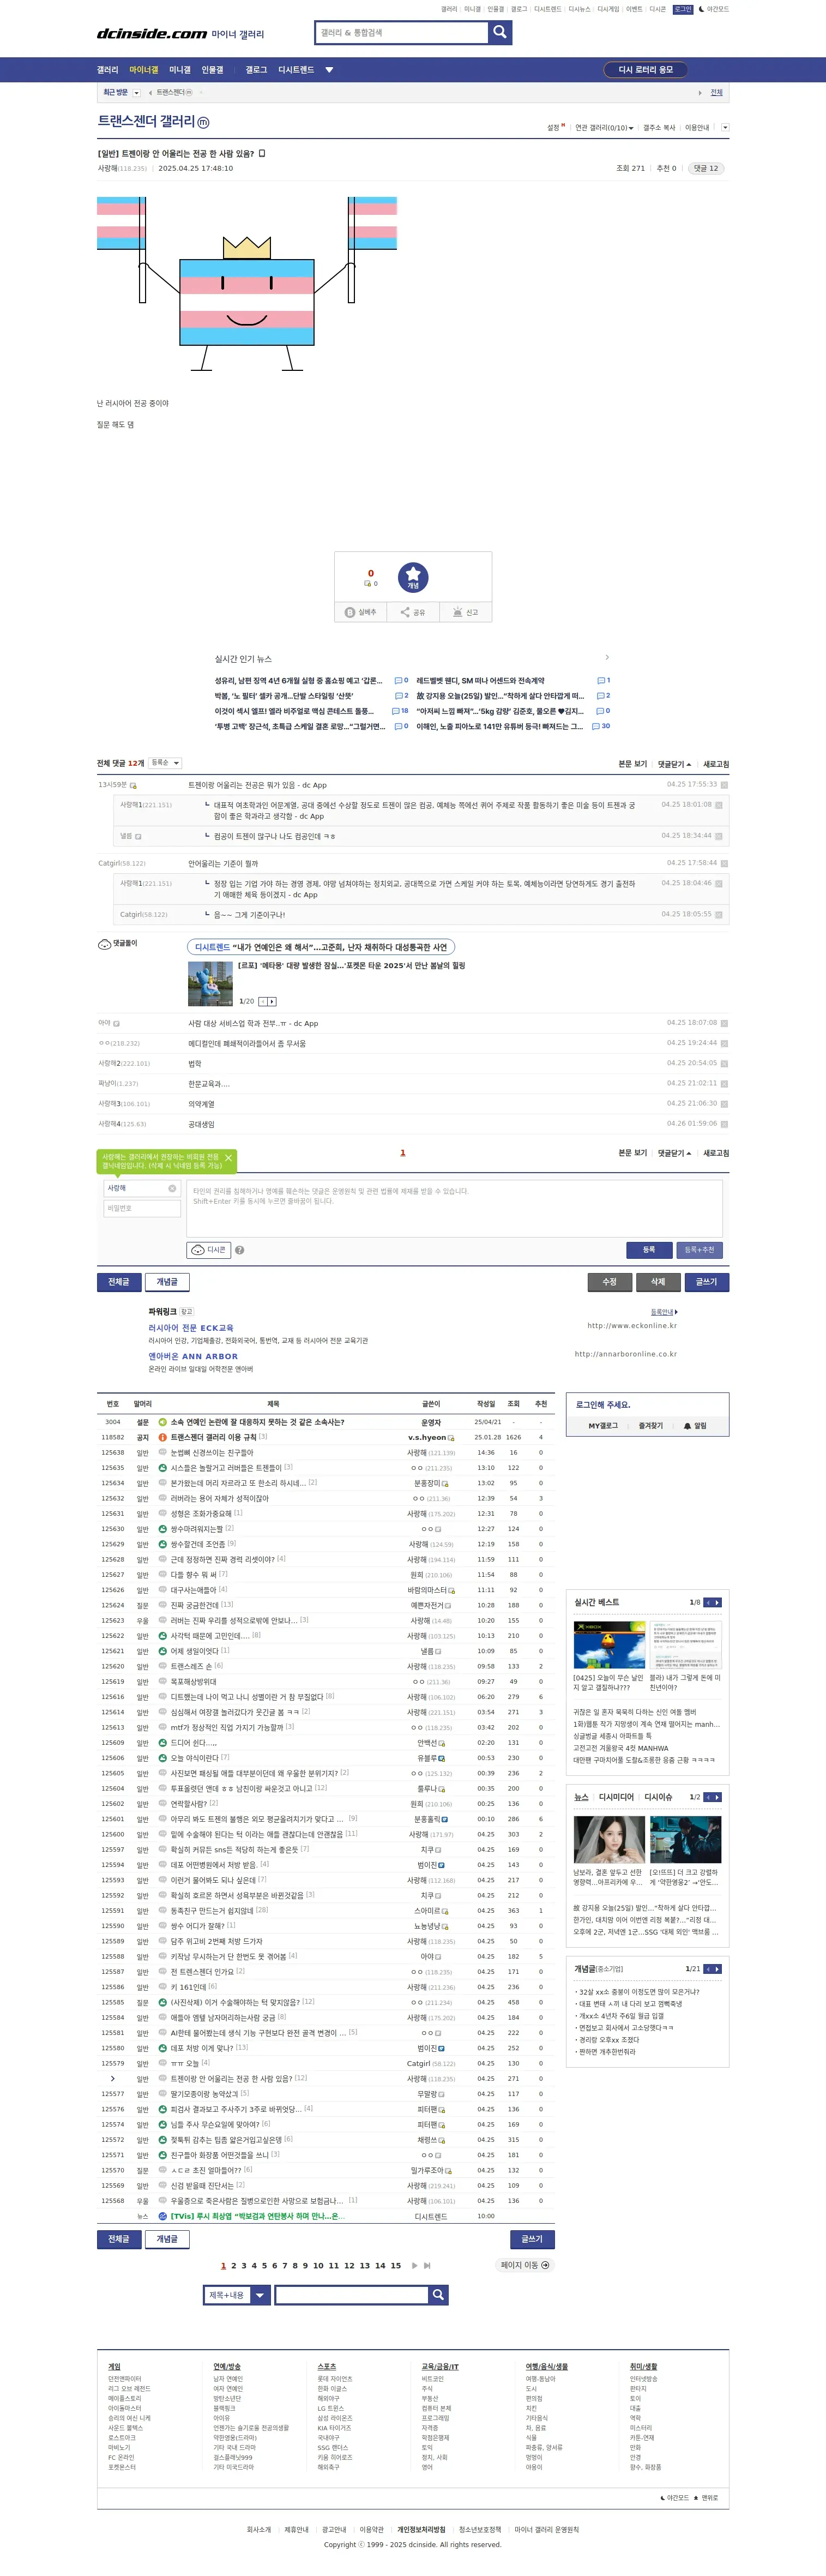Collapse comments with top 댓글닫기
The height and width of the screenshot is (2576, 826).
(674, 764)
